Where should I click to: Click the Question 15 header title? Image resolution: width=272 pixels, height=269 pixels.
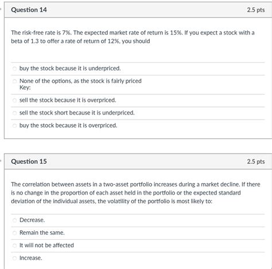point(29,161)
